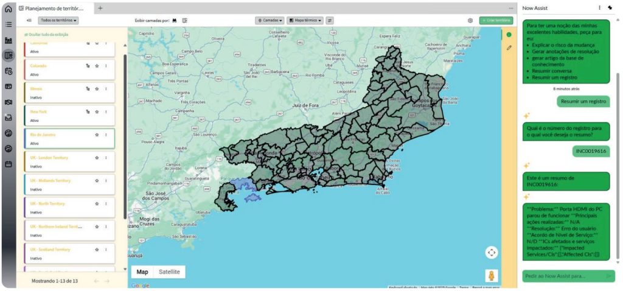Click Mostrando 1-13 de 13 text
Viewport: 623px width, 291px height.
(55, 281)
